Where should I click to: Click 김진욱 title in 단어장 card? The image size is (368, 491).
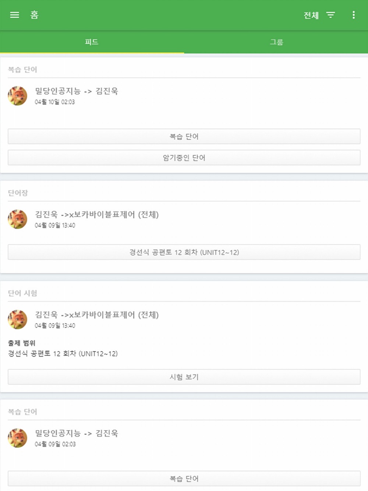tap(97, 214)
